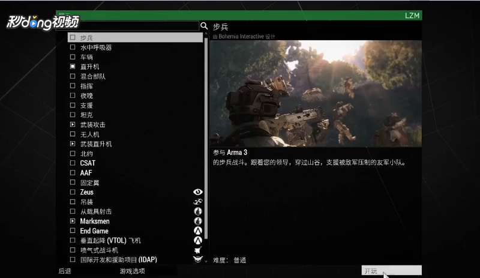Select 垂直起降 (VTOL) 飞机 showcase
Image resolution: width=480 pixels, height=278 pixels.
point(135,240)
